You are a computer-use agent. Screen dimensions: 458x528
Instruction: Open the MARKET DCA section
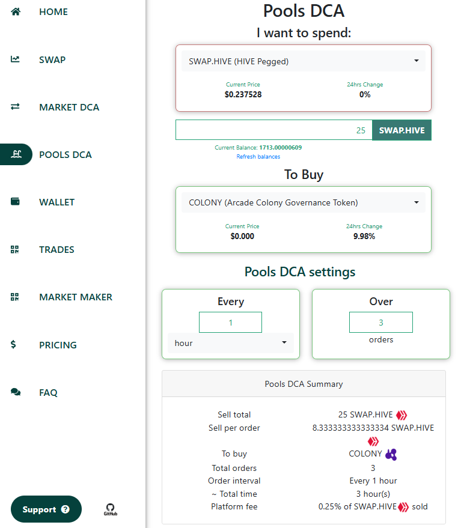(69, 107)
